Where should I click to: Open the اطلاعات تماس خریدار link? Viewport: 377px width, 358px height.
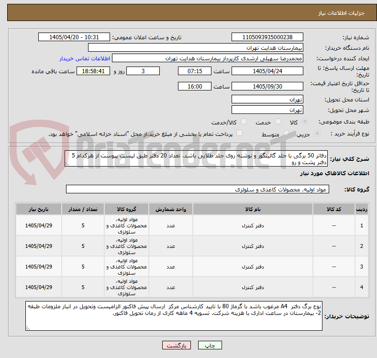[85, 58]
